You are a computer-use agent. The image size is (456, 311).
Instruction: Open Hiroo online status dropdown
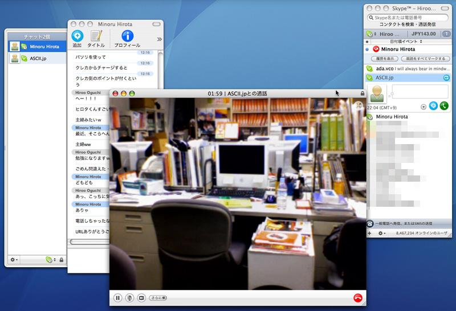pos(371,34)
